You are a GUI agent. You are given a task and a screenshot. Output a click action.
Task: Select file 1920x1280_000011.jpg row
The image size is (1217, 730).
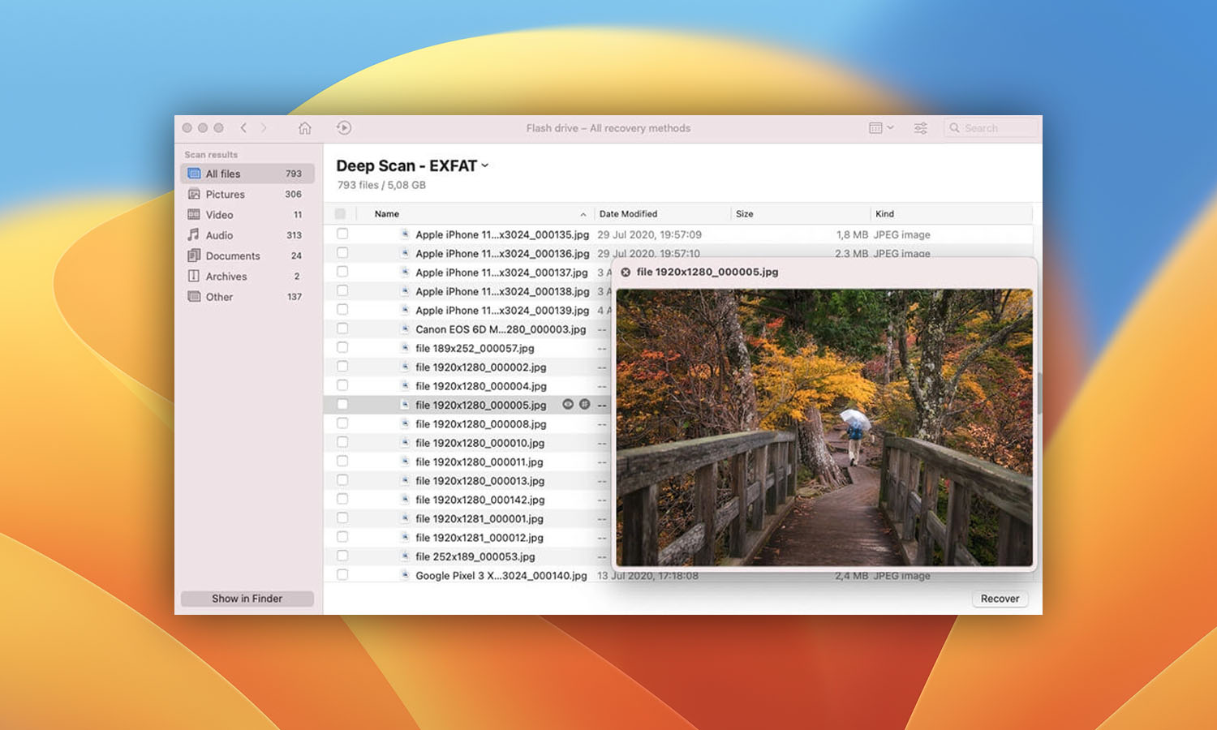point(467,462)
